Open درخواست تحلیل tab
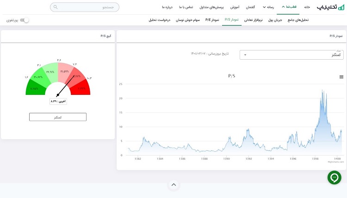The width and height of the screenshot is (347, 198). pyautogui.click(x=159, y=20)
